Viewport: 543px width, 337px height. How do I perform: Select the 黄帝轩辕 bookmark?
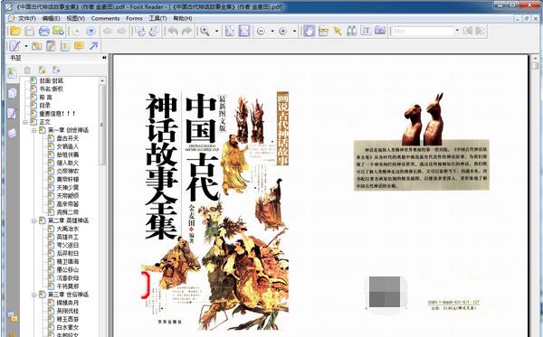tap(68, 180)
